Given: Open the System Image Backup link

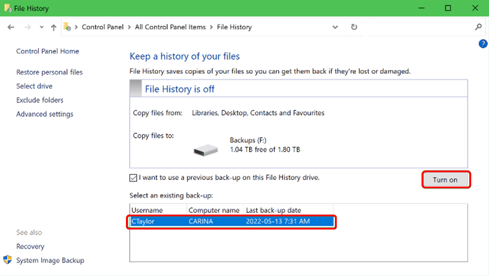Looking at the screenshot, I should pyautogui.click(x=50, y=260).
